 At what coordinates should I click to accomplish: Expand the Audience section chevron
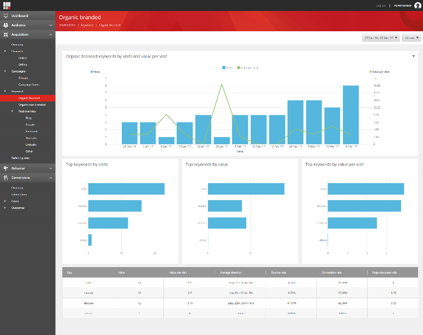click(x=50, y=25)
